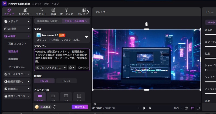Open マイプロジェ... in the sidebar
This screenshot has width=216, height=114.
tap(17, 67)
